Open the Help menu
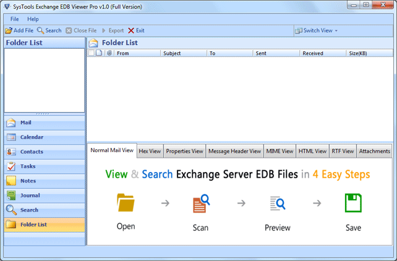Screen dimensions: 397x261 (x=33, y=19)
